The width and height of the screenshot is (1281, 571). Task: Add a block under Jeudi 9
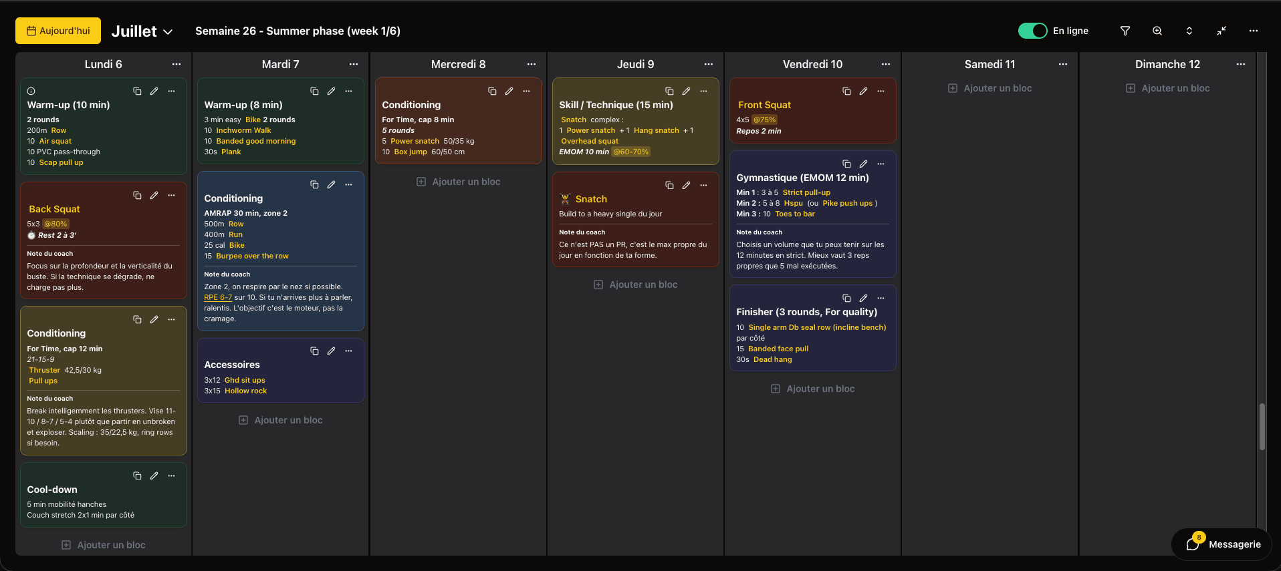pos(636,284)
